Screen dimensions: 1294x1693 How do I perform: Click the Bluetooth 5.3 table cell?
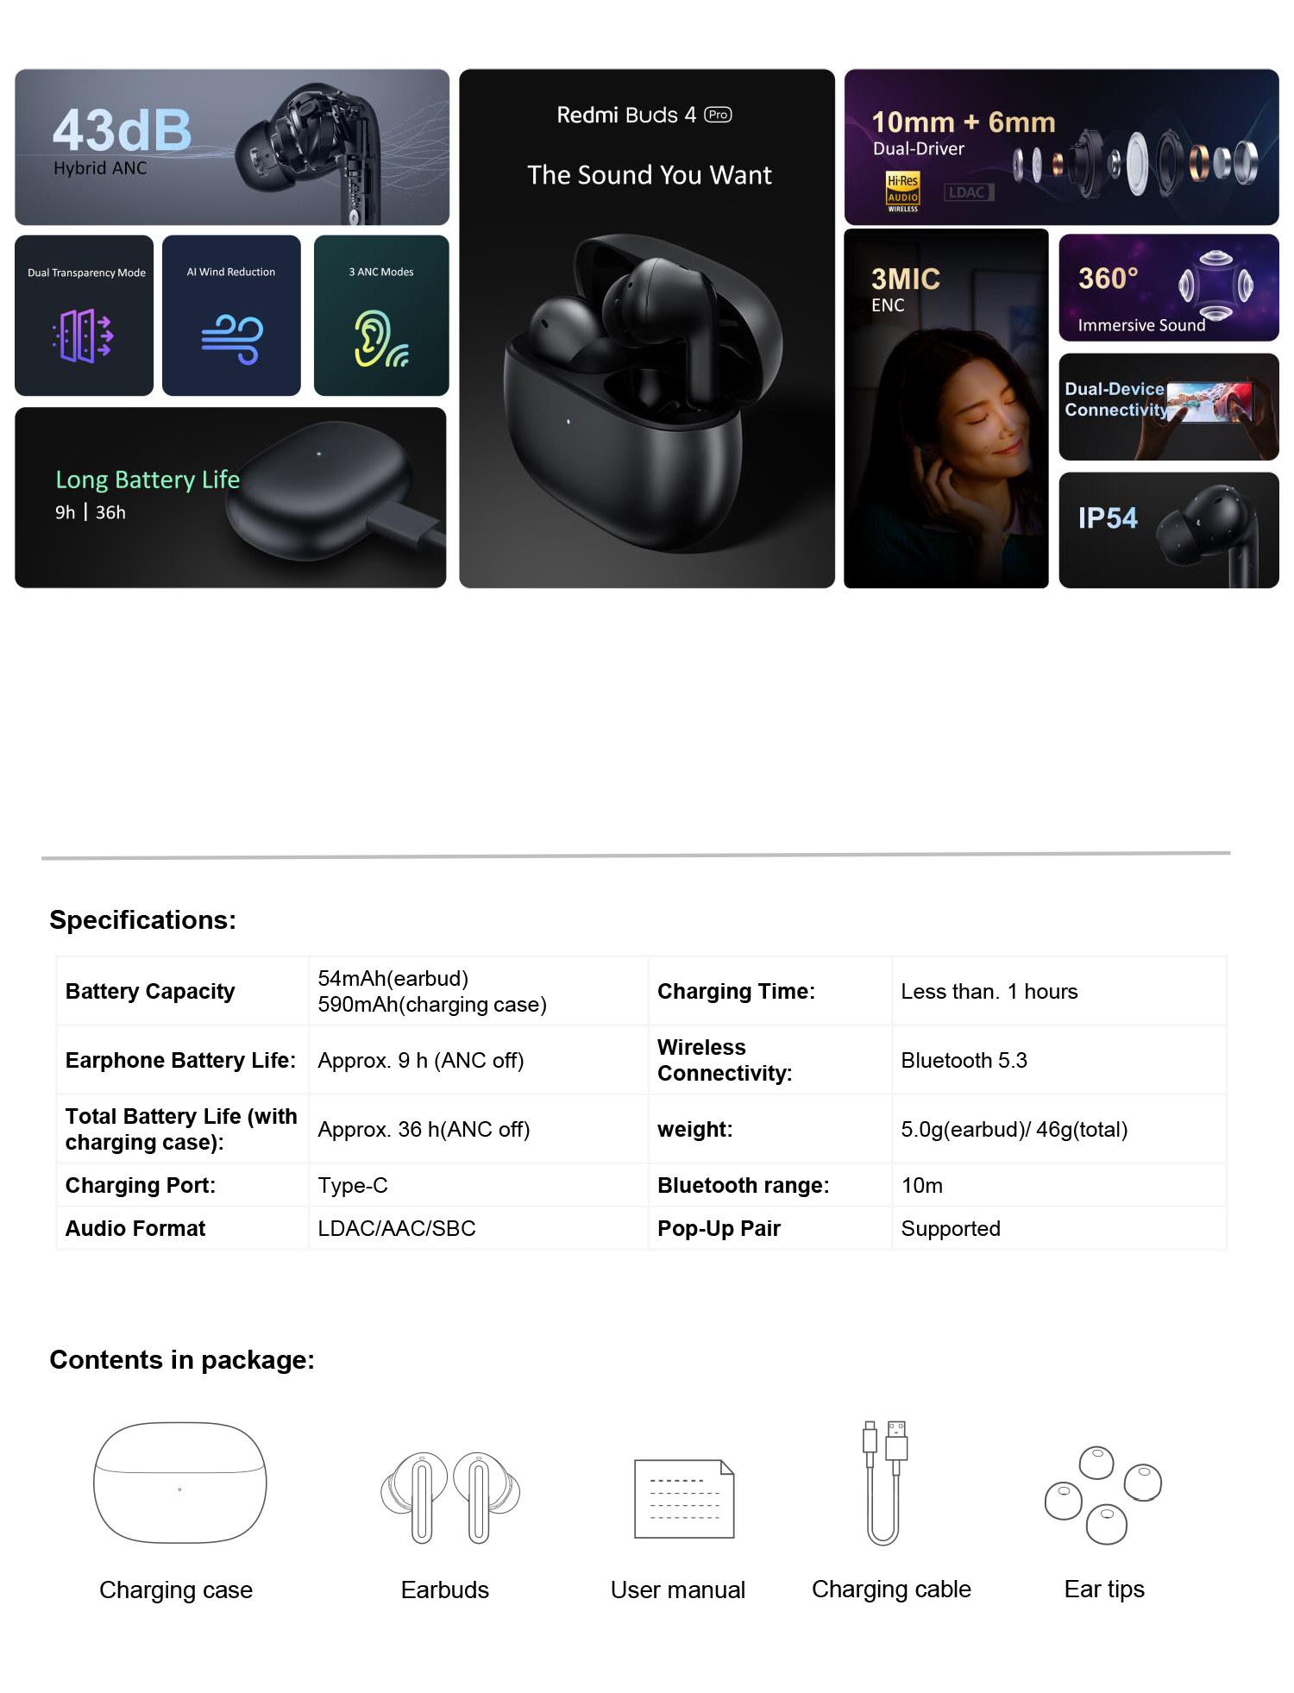(1058, 1060)
